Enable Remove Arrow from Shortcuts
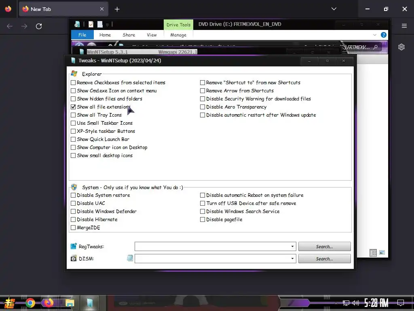Viewport: 414px width, 311px height. [203, 91]
